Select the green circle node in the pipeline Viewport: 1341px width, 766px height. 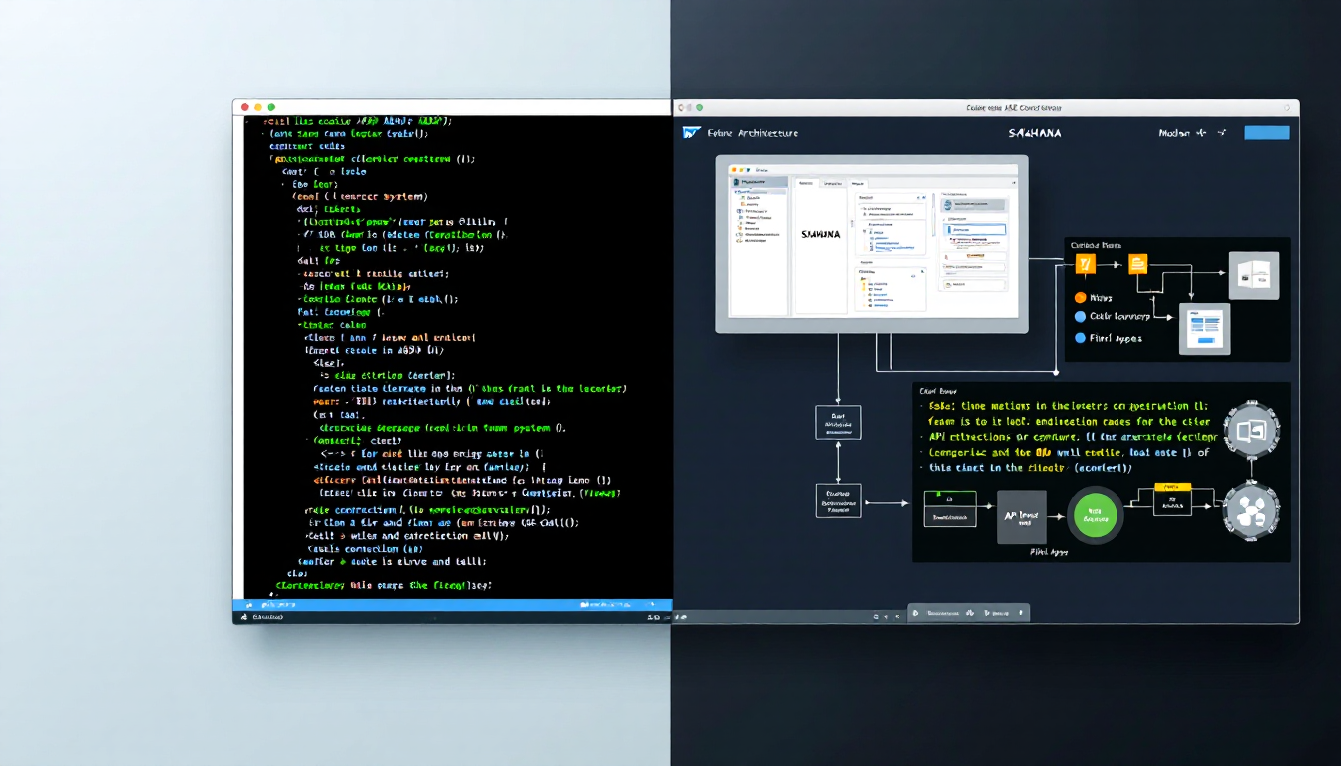(x=1096, y=516)
